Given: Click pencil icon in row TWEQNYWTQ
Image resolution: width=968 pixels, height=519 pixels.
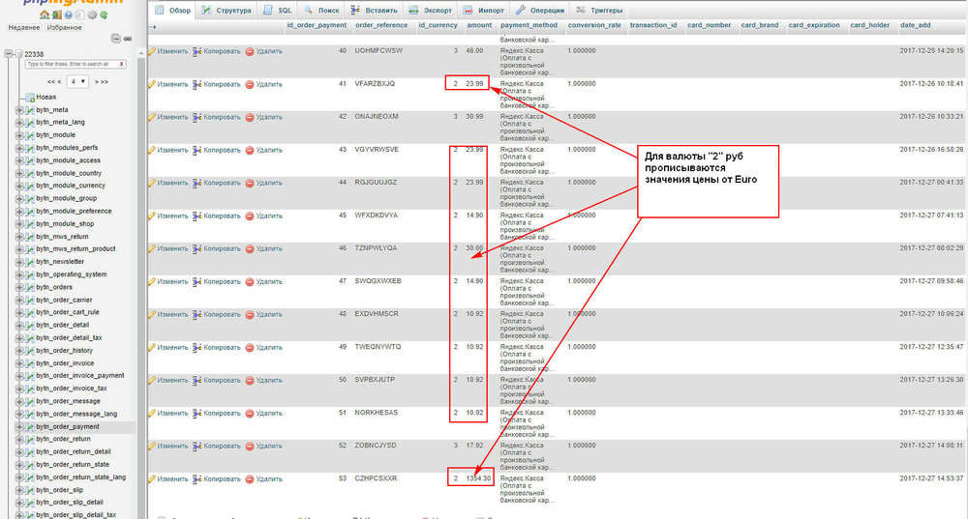Looking at the screenshot, I should tap(152, 347).
